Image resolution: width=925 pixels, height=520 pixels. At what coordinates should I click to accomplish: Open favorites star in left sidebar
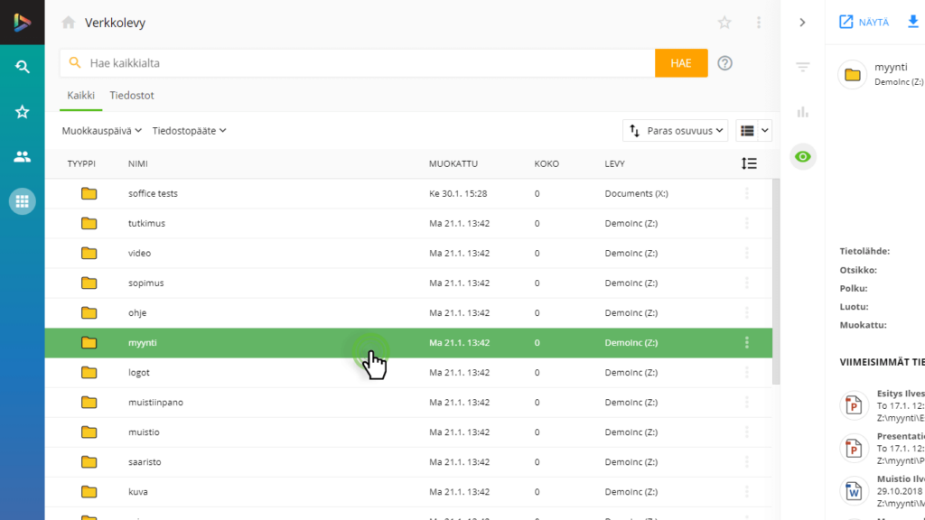tap(23, 112)
